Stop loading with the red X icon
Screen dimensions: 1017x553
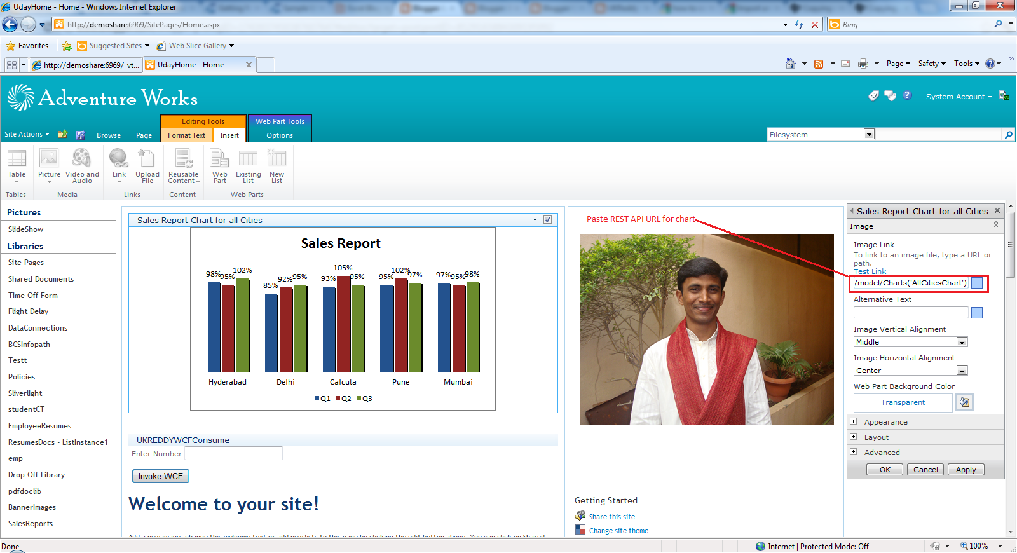815,25
